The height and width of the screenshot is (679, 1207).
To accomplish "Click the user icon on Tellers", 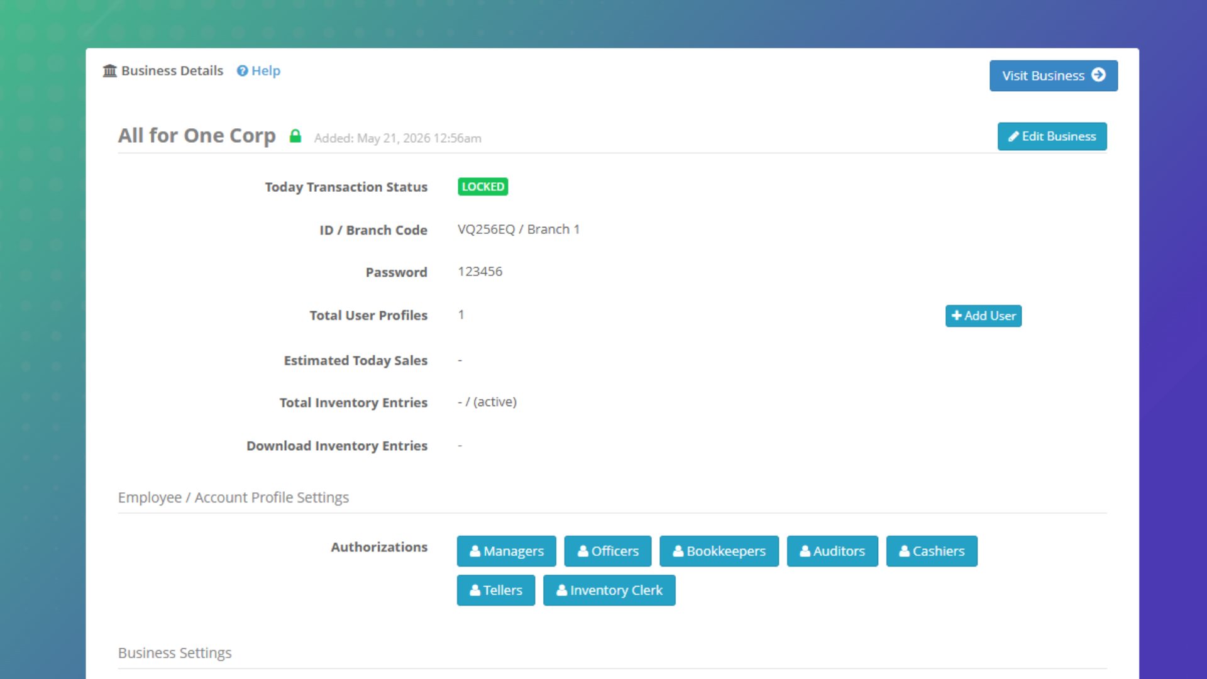I will pyautogui.click(x=475, y=590).
